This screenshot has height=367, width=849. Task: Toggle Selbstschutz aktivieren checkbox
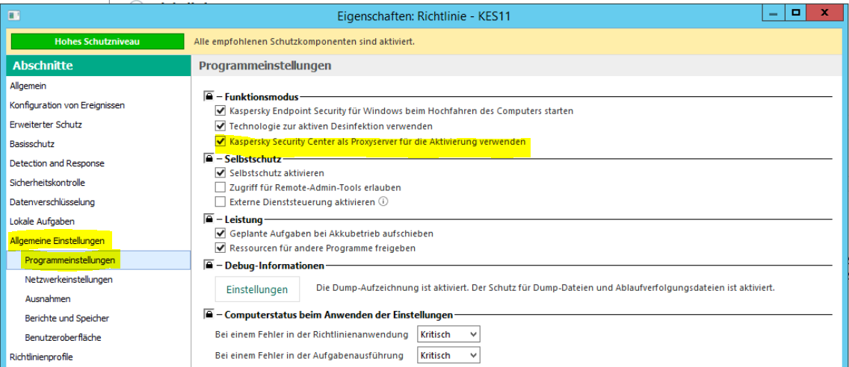(x=220, y=173)
